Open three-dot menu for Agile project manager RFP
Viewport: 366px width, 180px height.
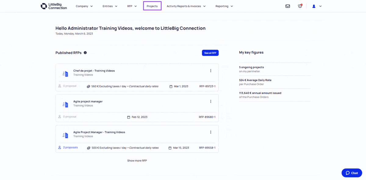(210, 101)
